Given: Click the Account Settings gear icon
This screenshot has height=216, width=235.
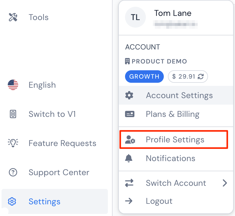Looking at the screenshot, I should pyautogui.click(x=129, y=96).
